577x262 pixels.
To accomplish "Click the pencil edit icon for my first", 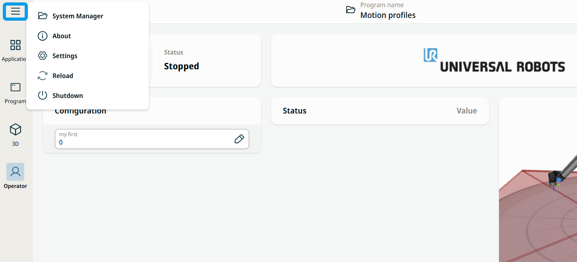I will pos(239,139).
